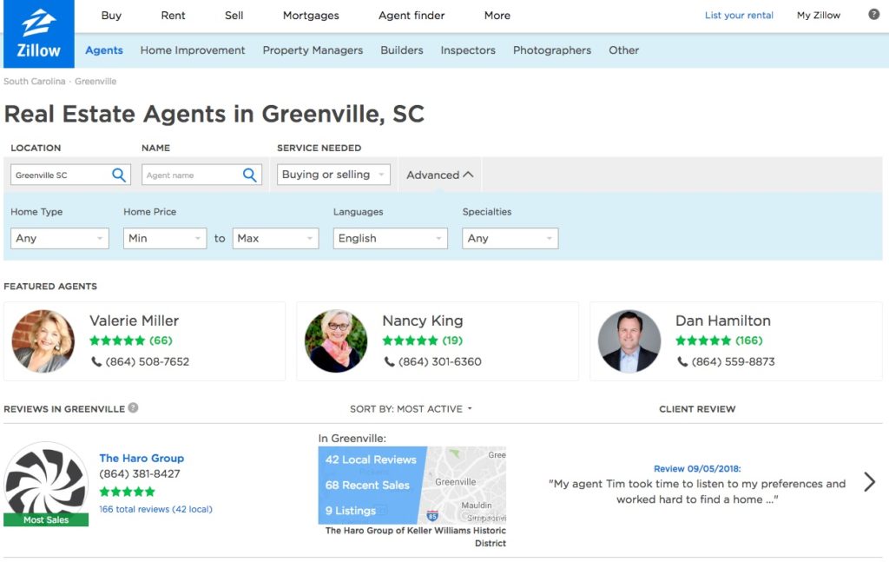
Task: Search agent name with the magnifier icon
Action: [x=249, y=175]
